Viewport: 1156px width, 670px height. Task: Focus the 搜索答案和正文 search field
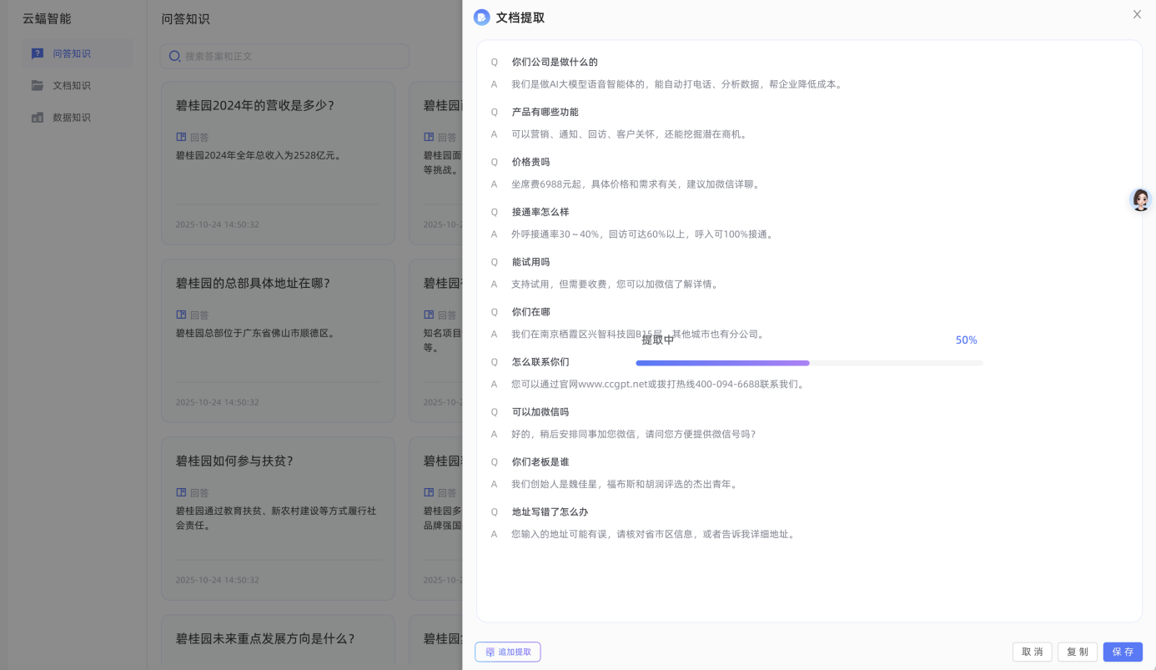coord(284,56)
